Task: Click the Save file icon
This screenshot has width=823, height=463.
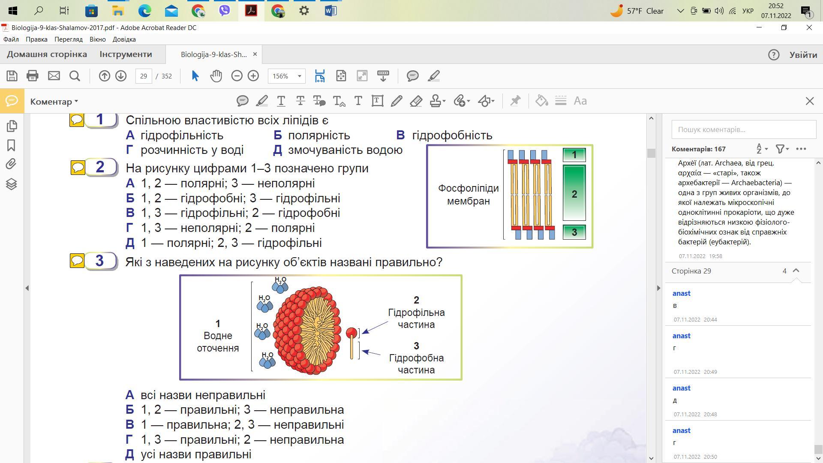Action: 12,76
